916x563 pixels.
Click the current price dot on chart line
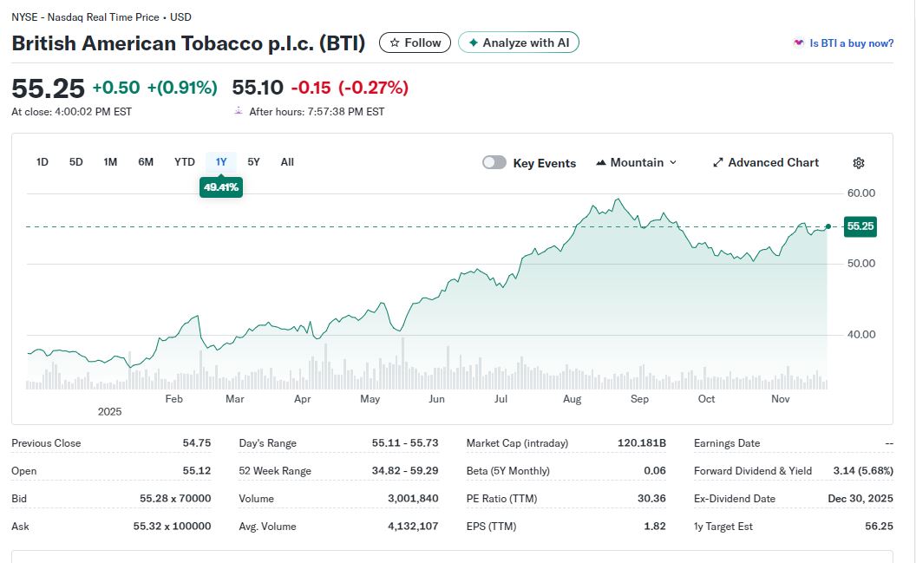[828, 226]
